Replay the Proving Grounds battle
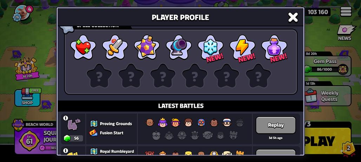Screen dimensions: 361x162 (x=276, y=125)
